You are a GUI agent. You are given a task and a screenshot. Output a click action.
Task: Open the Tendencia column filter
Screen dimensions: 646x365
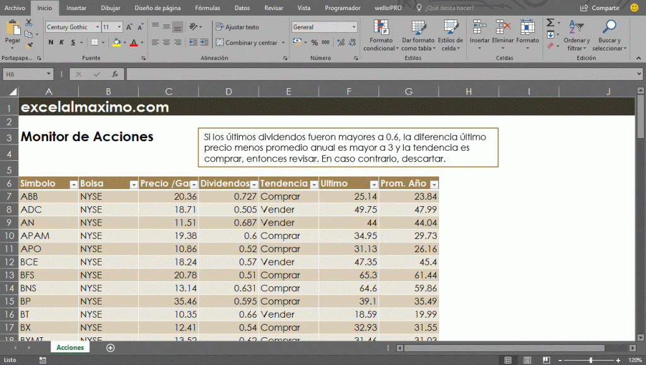[x=314, y=183]
